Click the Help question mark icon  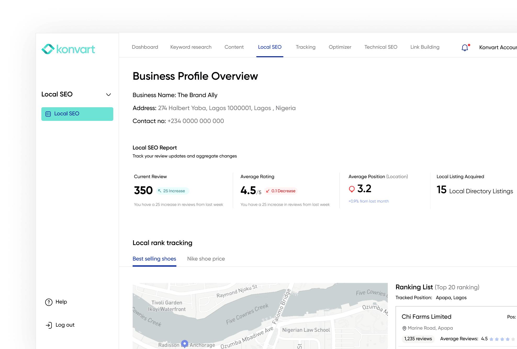(49, 302)
